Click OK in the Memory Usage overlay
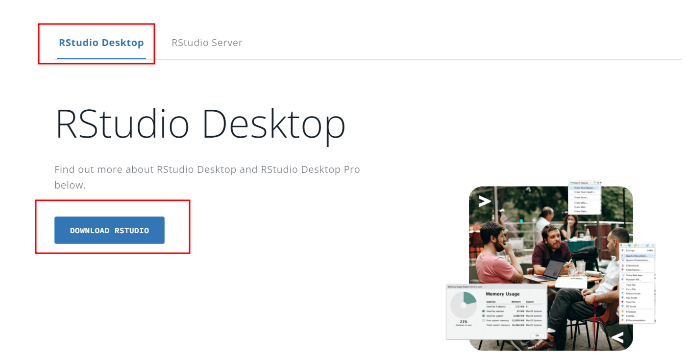Screen dimensions: 686x360 point(537,336)
